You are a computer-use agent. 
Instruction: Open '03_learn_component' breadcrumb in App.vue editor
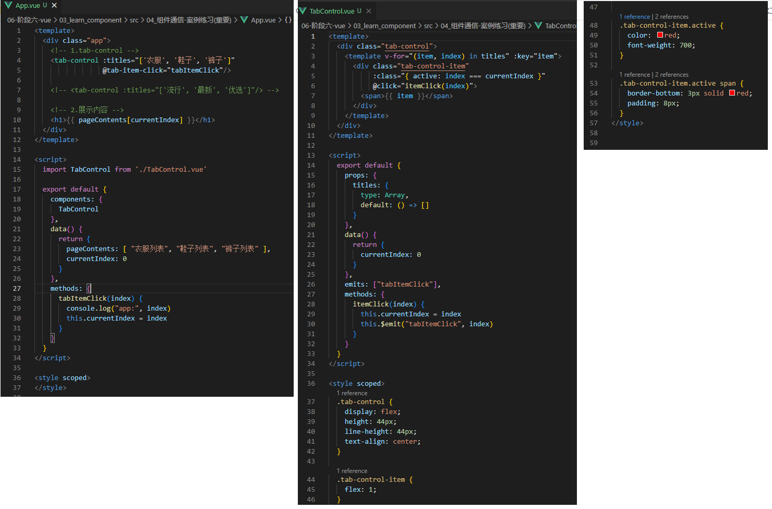[x=90, y=20]
